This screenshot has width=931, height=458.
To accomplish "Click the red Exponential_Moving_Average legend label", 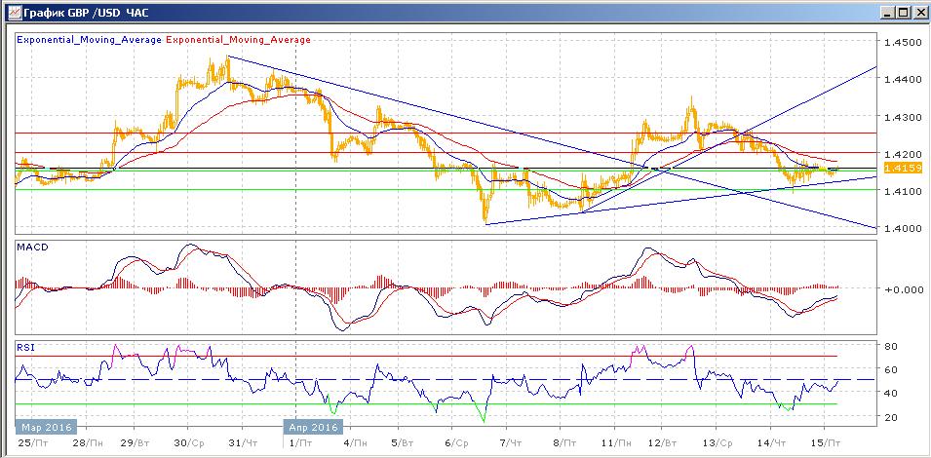I will click(x=239, y=40).
